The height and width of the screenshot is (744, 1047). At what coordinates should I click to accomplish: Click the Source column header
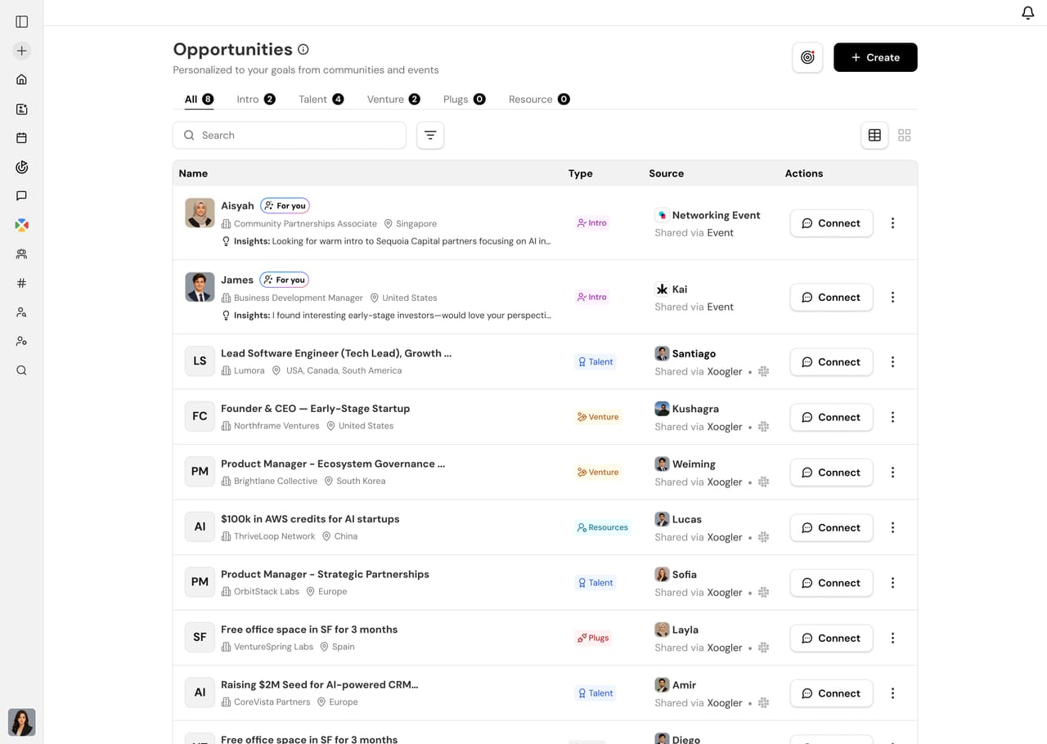(x=667, y=173)
